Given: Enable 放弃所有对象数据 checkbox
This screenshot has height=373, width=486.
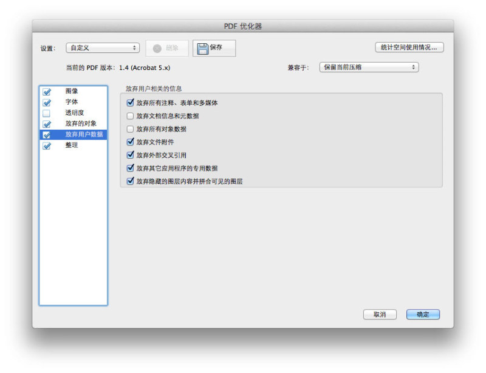Looking at the screenshot, I should coord(130,129).
